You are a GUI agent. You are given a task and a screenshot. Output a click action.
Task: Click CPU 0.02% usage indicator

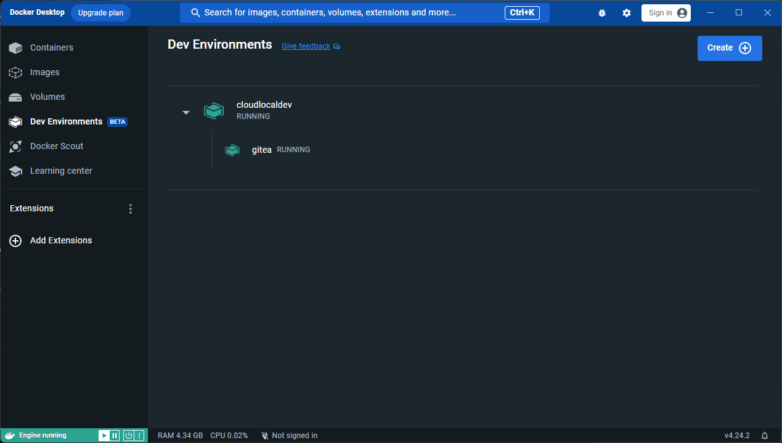[x=229, y=436]
